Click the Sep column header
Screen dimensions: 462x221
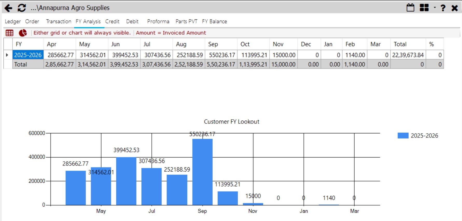click(x=221, y=44)
